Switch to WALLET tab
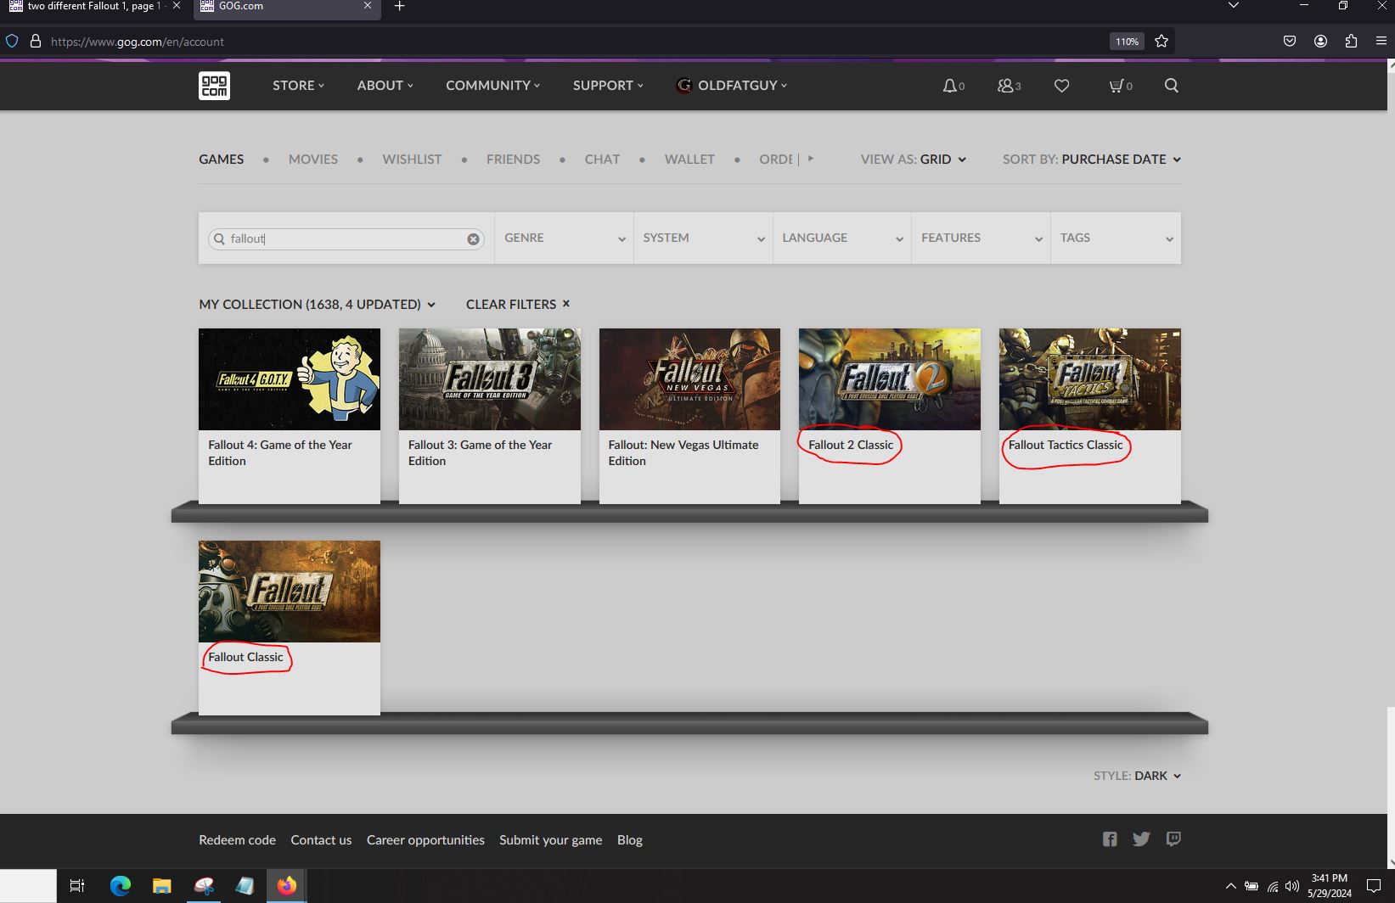1395x903 pixels. [x=689, y=160]
